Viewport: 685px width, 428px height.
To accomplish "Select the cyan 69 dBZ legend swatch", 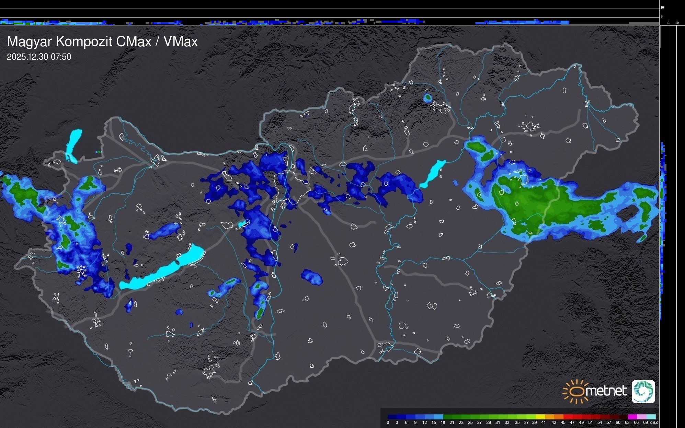I will (x=651, y=417).
